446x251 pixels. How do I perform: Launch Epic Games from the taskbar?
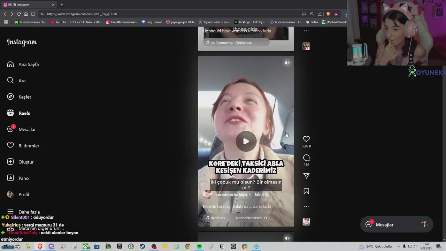click(120, 246)
